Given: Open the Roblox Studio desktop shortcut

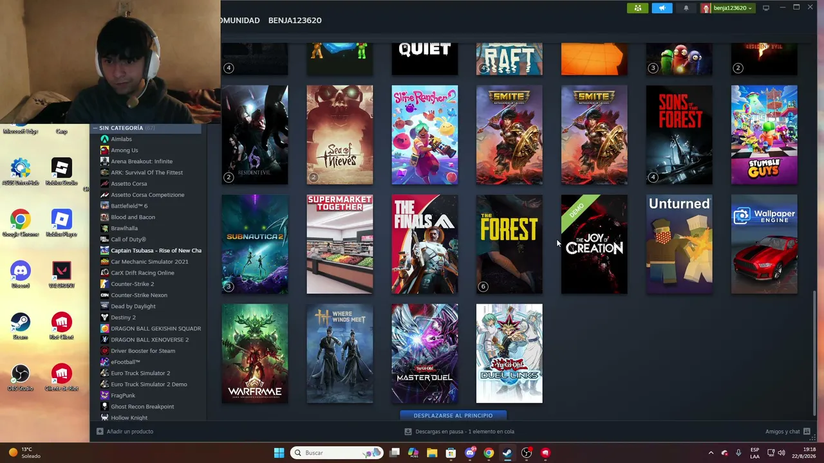Looking at the screenshot, I should (61, 171).
